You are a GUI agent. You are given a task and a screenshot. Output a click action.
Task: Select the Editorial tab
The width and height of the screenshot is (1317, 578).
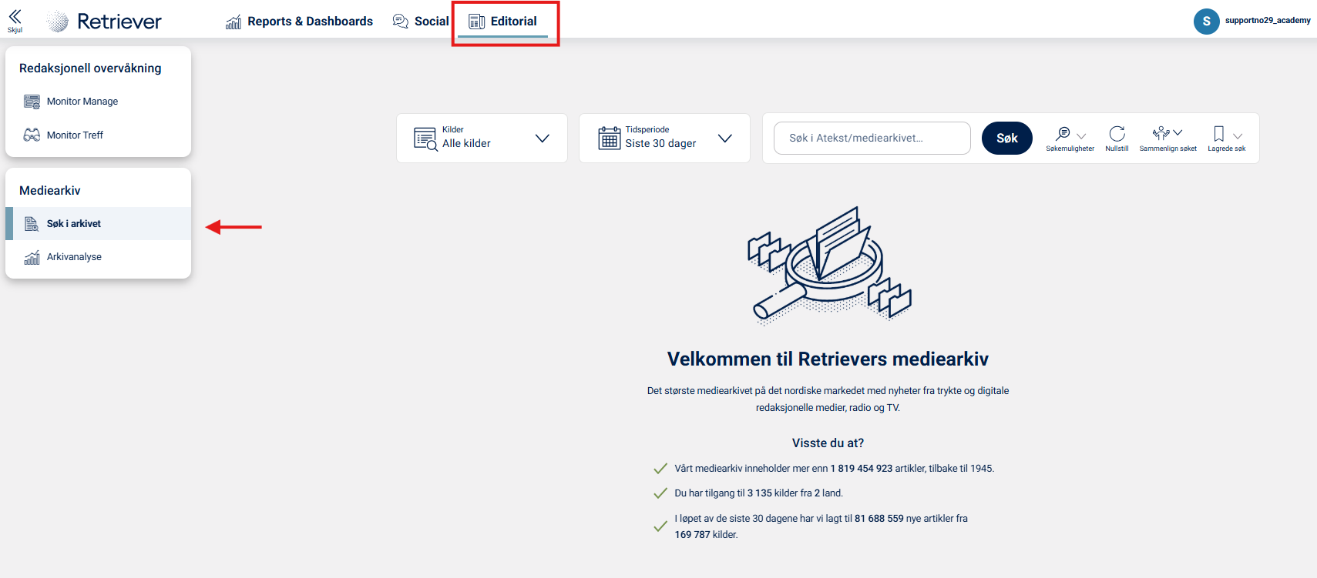click(x=503, y=22)
